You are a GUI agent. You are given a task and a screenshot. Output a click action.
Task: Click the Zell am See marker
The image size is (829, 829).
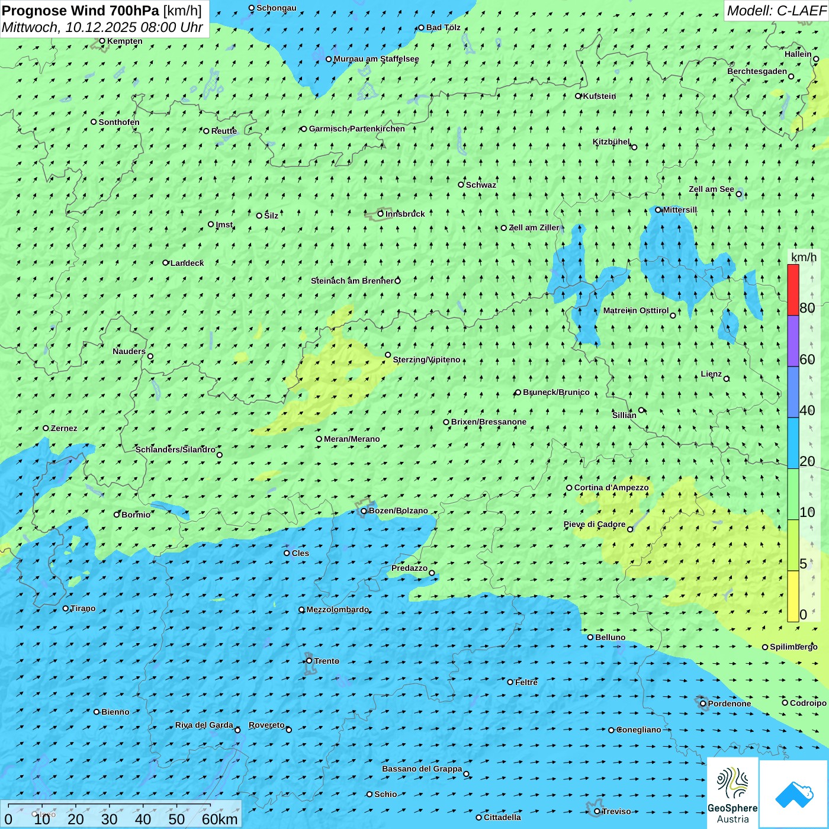(738, 194)
